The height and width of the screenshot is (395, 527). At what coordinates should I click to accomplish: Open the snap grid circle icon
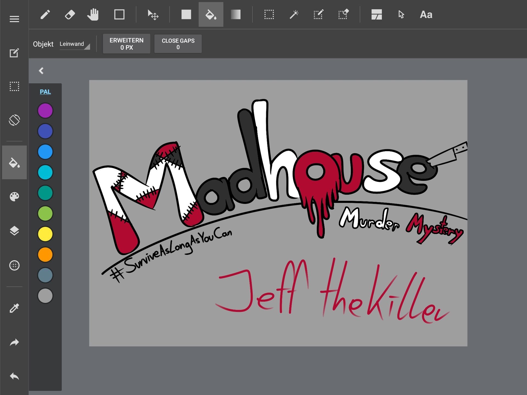pyautogui.click(x=14, y=266)
